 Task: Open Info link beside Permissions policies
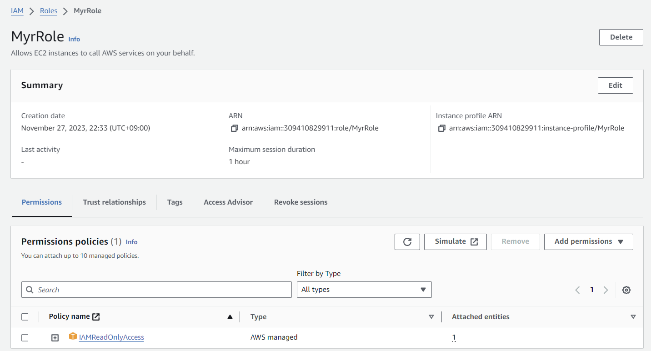click(132, 242)
